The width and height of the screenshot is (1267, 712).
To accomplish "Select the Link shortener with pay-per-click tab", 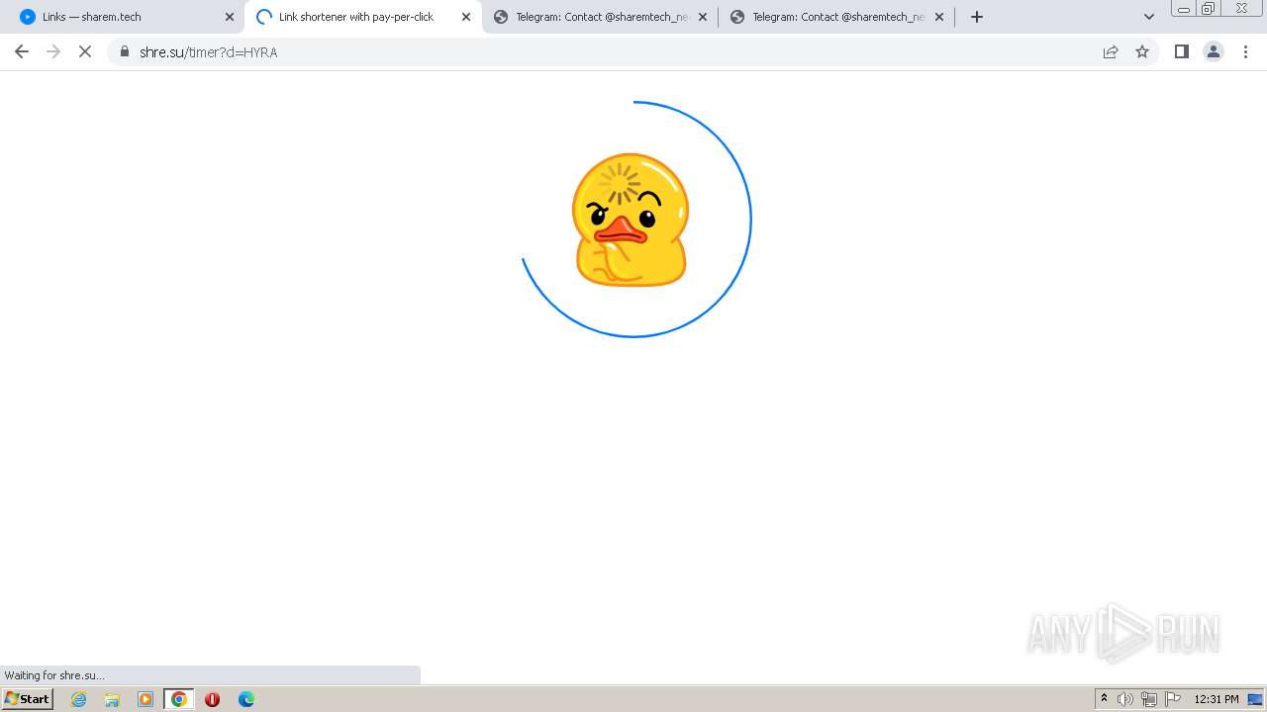I will click(x=362, y=17).
